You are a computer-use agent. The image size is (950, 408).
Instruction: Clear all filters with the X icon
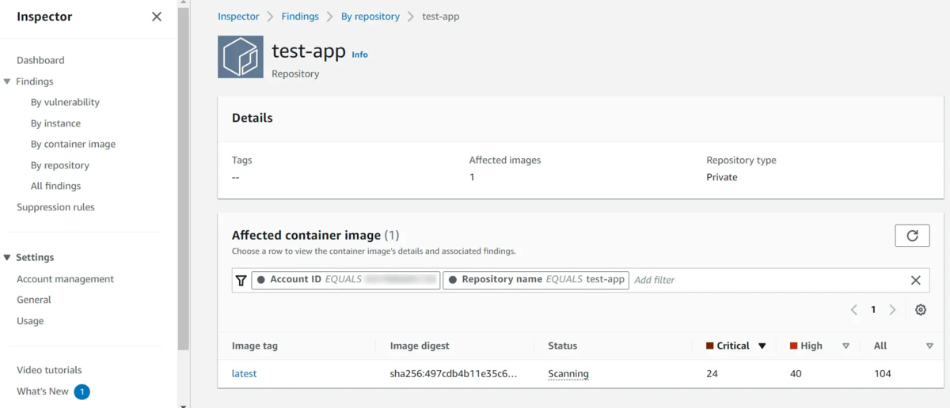point(915,280)
